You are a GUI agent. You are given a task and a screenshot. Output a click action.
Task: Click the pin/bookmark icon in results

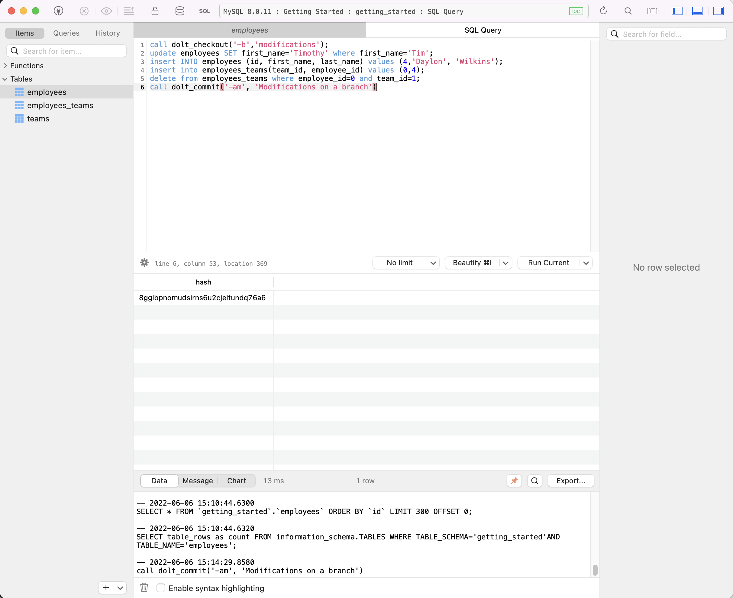point(515,481)
